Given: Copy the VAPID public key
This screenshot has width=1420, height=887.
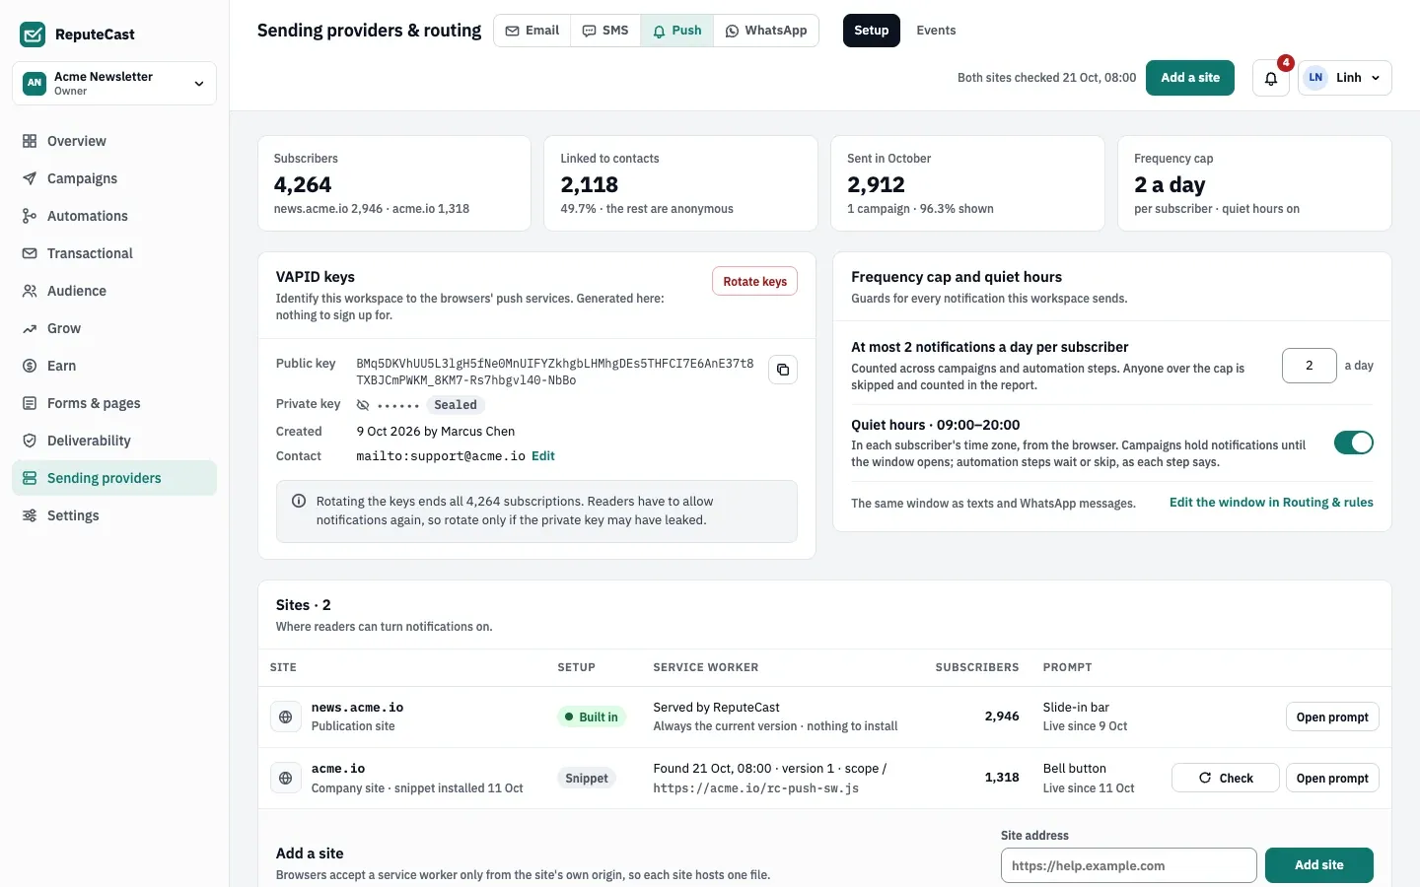Looking at the screenshot, I should tap(783, 370).
